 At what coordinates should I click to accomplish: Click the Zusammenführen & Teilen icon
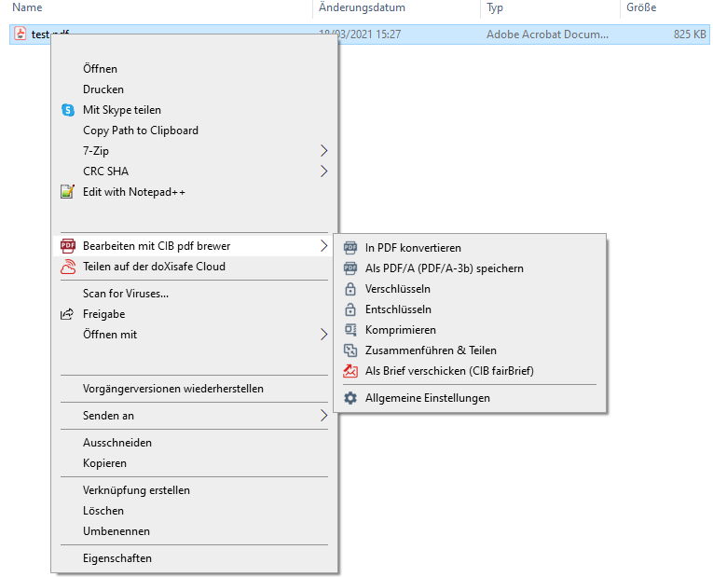click(x=350, y=350)
